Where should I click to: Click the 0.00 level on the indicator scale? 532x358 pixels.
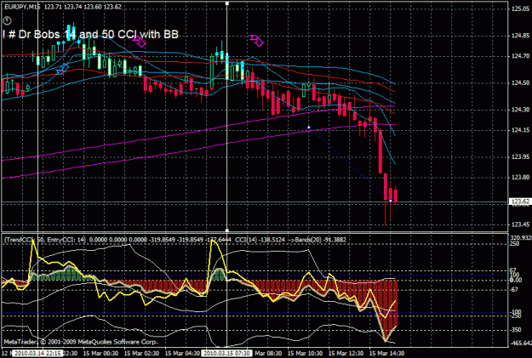(x=516, y=280)
